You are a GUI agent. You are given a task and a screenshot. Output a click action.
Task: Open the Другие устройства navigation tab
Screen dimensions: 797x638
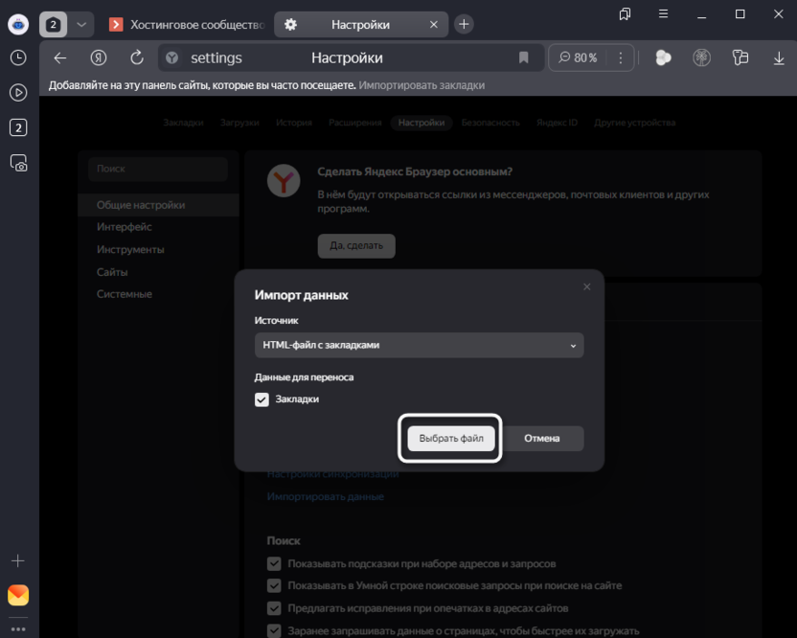634,123
